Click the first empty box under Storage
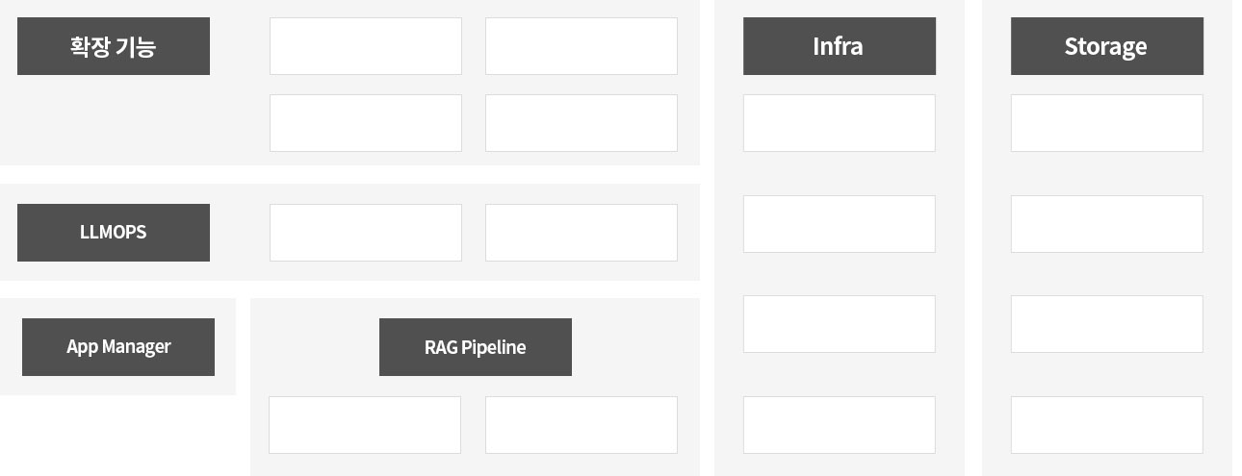 coord(1106,123)
